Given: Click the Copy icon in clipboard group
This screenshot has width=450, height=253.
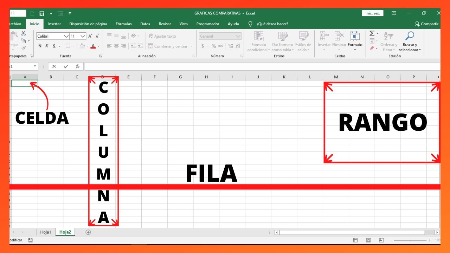Looking at the screenshot, I should [23, 41].
